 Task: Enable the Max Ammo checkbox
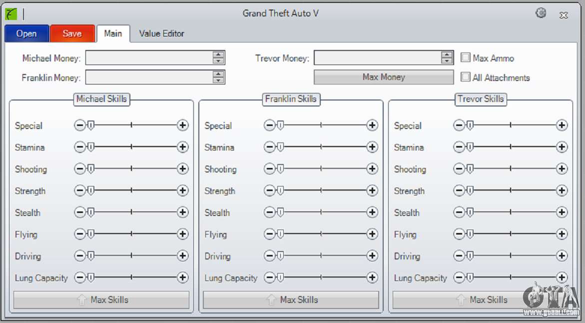tap(465, 57)
